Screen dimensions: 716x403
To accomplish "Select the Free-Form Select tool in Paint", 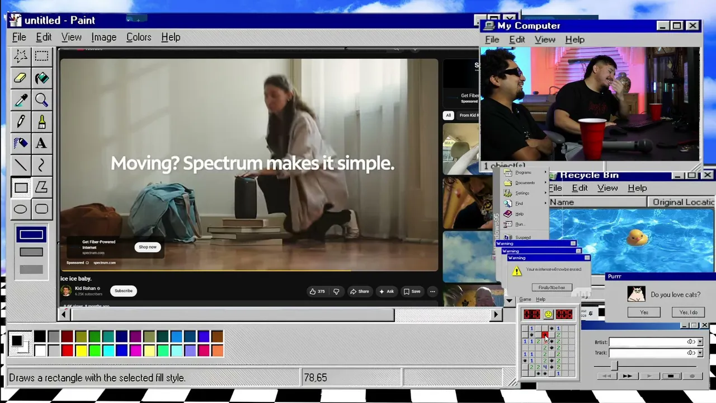I will (x=21, y=56).
